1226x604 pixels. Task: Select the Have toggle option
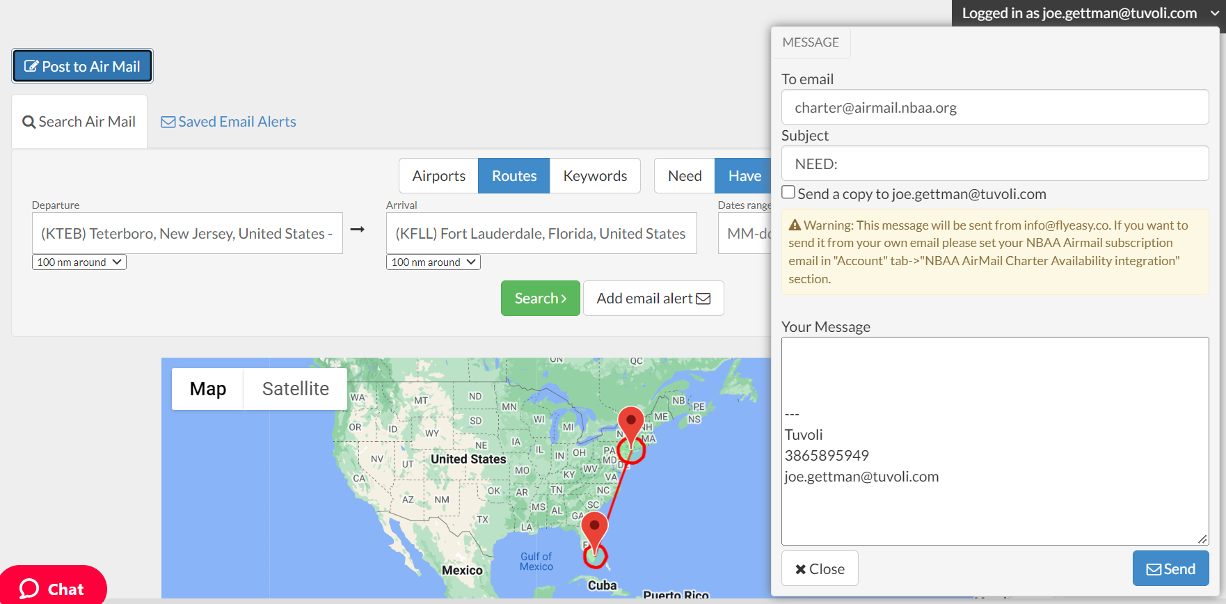(x=744, y=176)
